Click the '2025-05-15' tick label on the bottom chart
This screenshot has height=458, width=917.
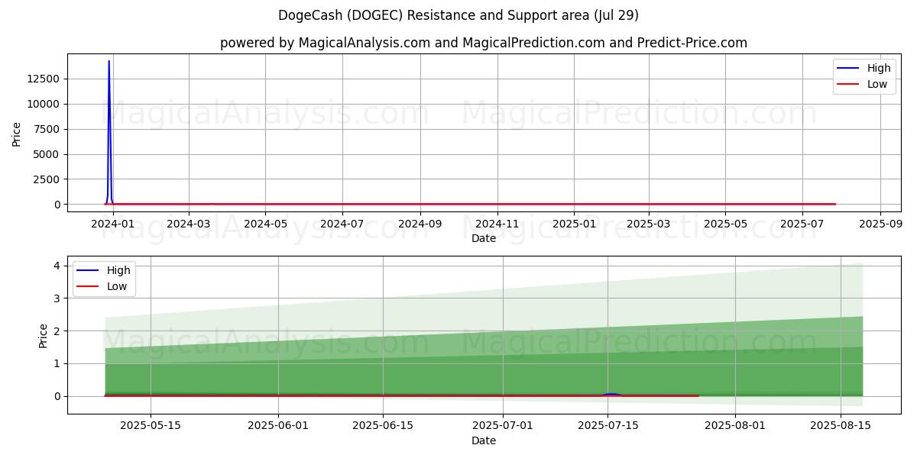click(x=151, y=427)
